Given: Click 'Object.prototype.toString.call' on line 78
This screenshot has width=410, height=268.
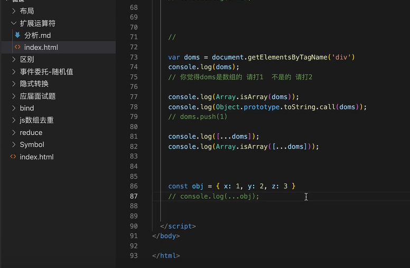Looking at the screenshot, I should 275,107.
